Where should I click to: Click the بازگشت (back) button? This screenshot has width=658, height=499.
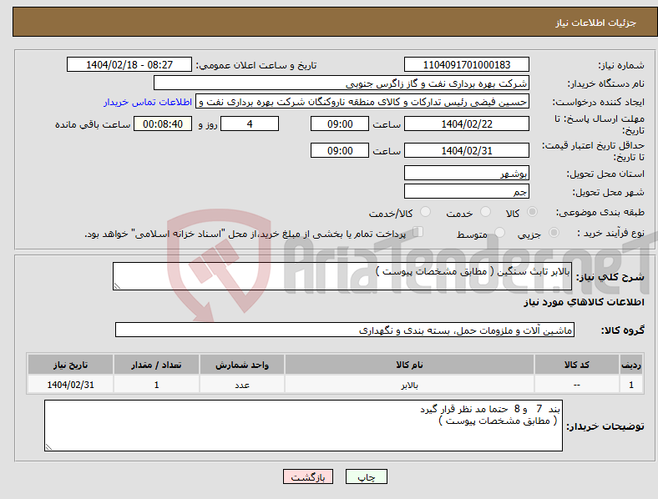pyautogui.click(x=308, y=476)
